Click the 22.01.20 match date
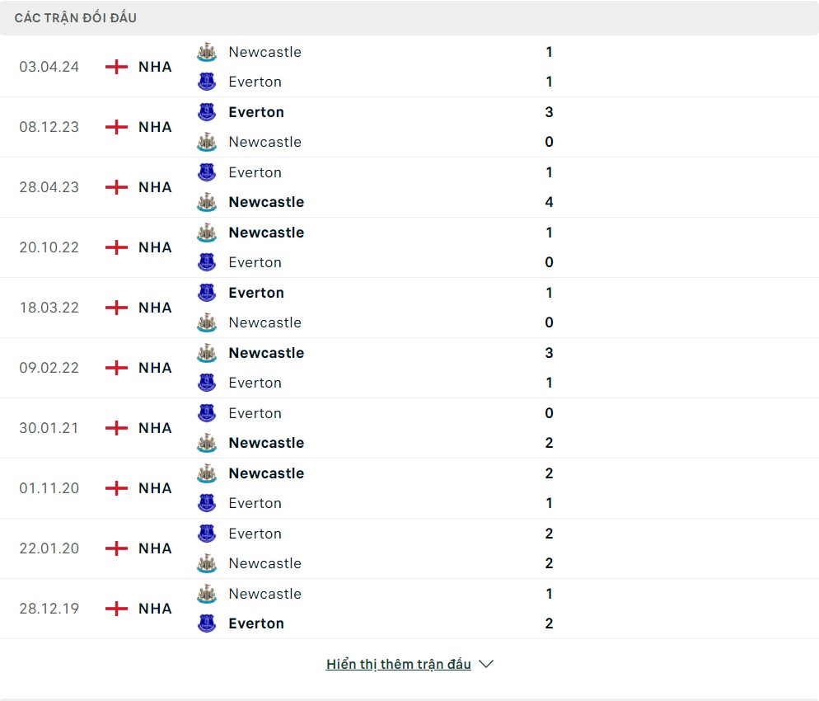 [x=49, y=548]
